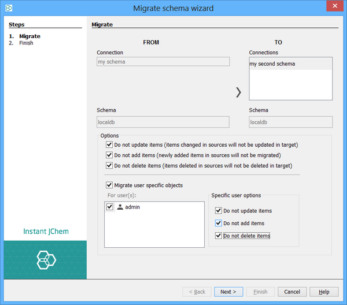Uncheck the admin user checkbox
347x305 pixels.
110,207
